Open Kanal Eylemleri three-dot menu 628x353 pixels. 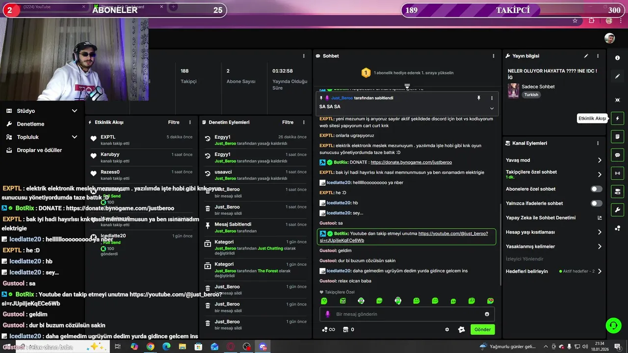(598, 143)
